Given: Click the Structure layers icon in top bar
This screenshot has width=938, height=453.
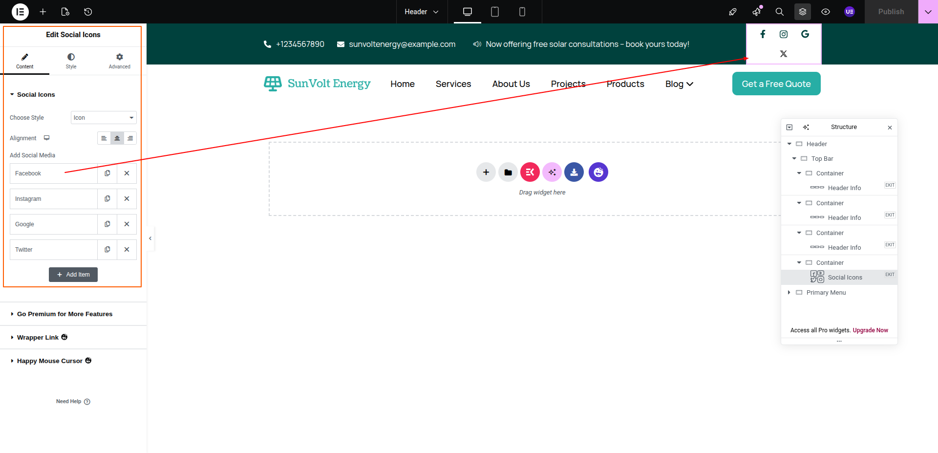Looking at the screenshot, I should point(803,12).
